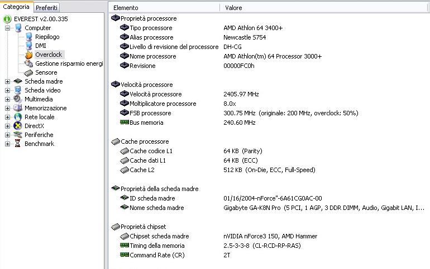Click the EVEREST info icon at tree root
Viewport: 430px width, 269px height.
tap(7, 19)
